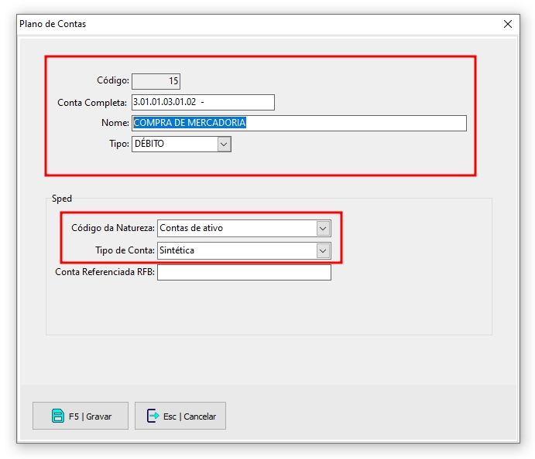Click the 'Código da Natureza:' label

[x=112, y=228]
